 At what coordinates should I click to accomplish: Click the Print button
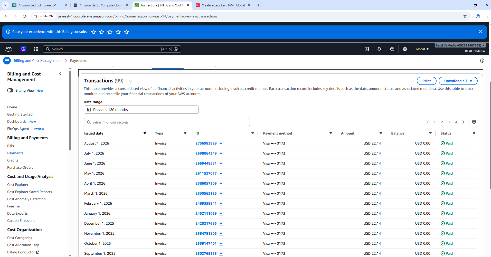(427, 81)
